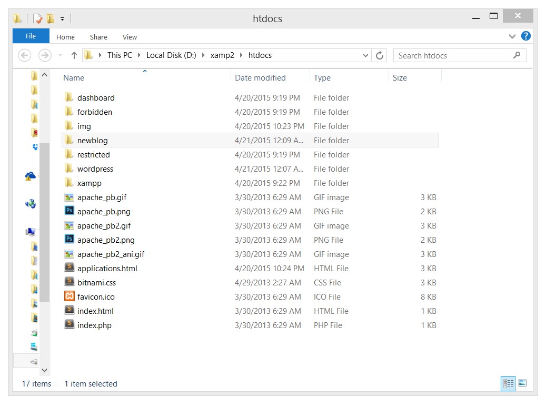Screen dimensions: 546x406
Task: Click the Properties icon in title bar
Action: coord(38,18)
